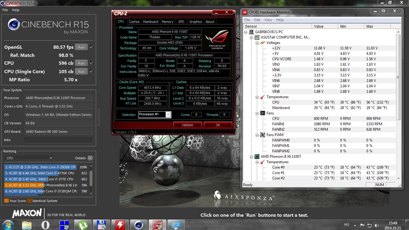This screenshot has width=409, height=230.
Task: Click CPU-Z Validate button
Action: (x=187, y=125)
